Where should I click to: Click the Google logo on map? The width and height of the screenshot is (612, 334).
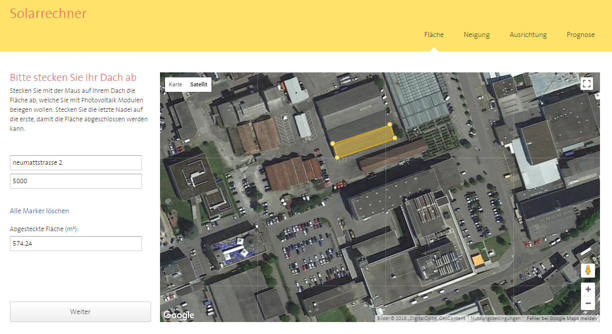click(x=178, y=315)
